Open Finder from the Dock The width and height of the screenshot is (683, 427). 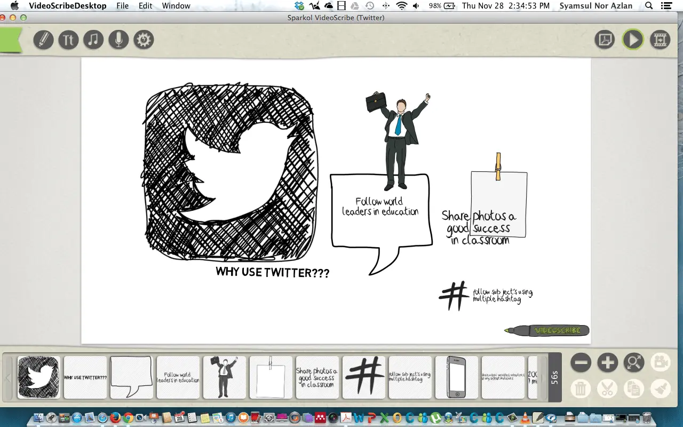[x=39, y=417]
